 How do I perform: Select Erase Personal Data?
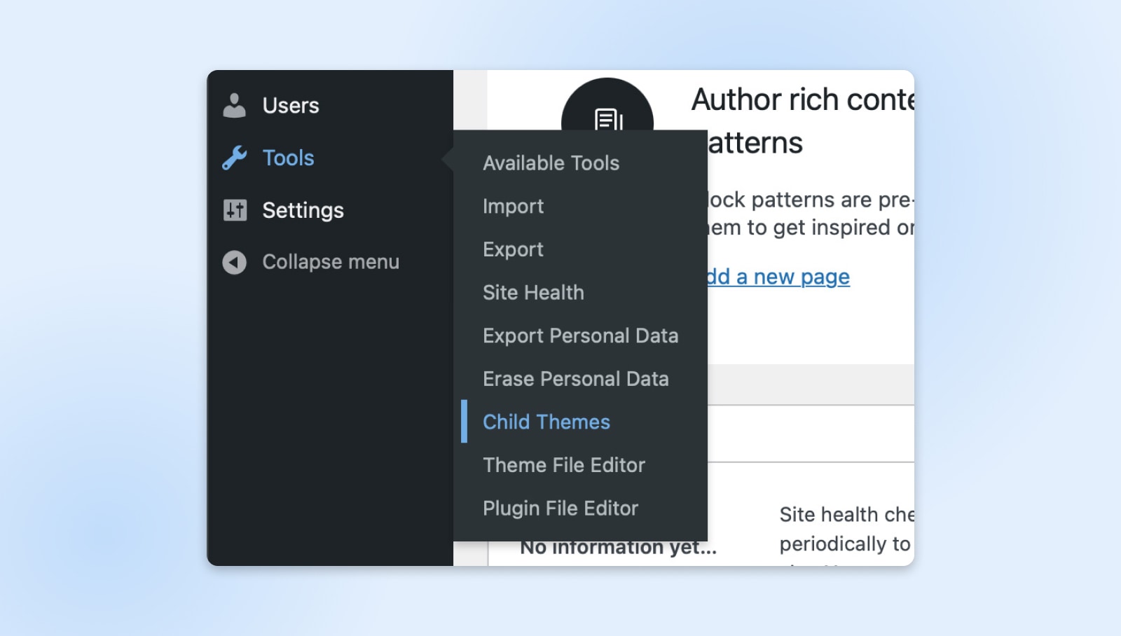point(576,379)
